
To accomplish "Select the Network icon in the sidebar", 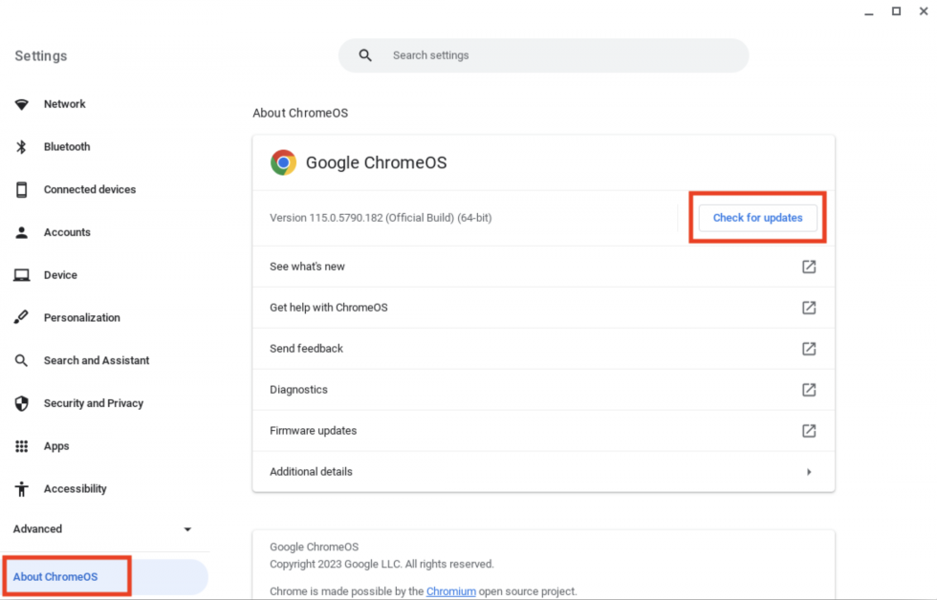I will pyautogui.click(x=21, y=104).
